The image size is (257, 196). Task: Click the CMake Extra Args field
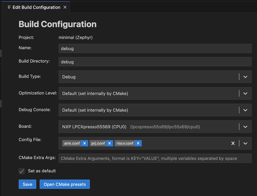tap(154, 158)
